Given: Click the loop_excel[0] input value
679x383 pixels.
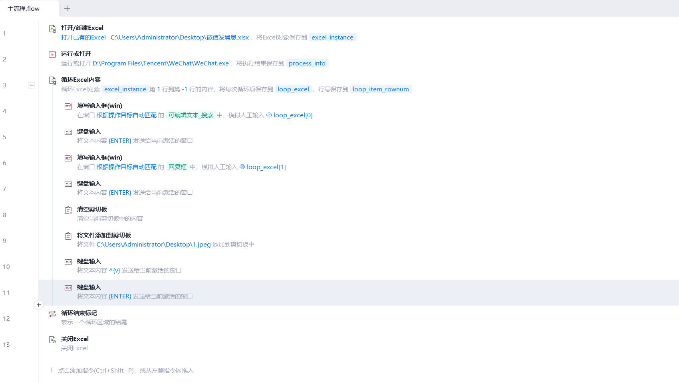Looking at the screenshot, I should pyautogui.click(x=293, y=115).
